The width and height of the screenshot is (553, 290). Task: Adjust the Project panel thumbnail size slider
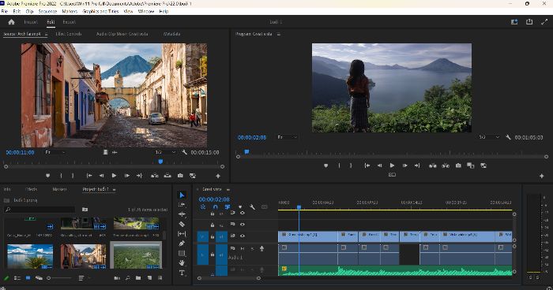point(59,278)
